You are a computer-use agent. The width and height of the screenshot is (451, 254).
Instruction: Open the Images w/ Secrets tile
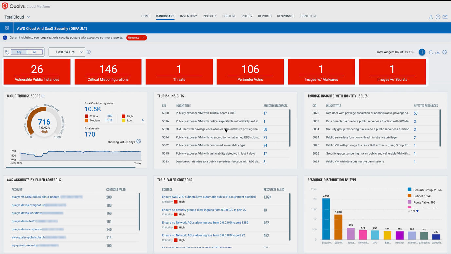pos(392,72)
